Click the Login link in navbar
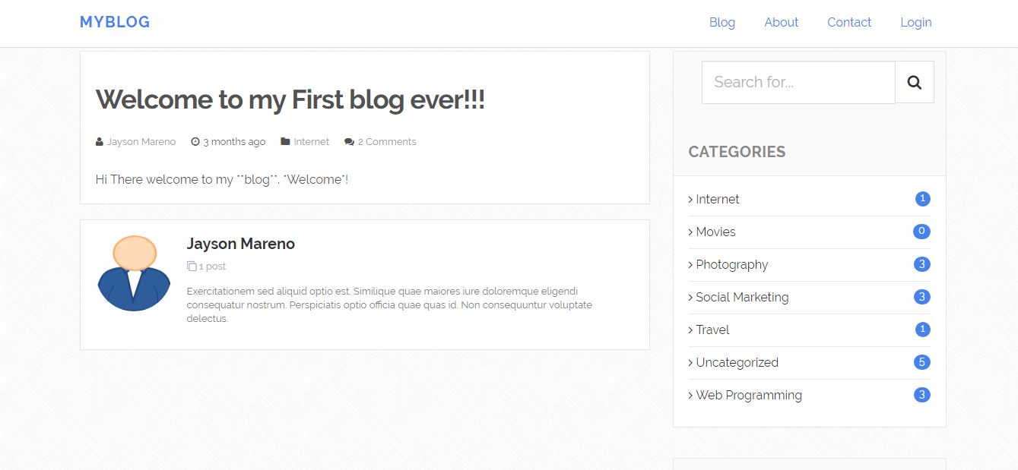Screen dimensions: 1018x470 point(915,23)
